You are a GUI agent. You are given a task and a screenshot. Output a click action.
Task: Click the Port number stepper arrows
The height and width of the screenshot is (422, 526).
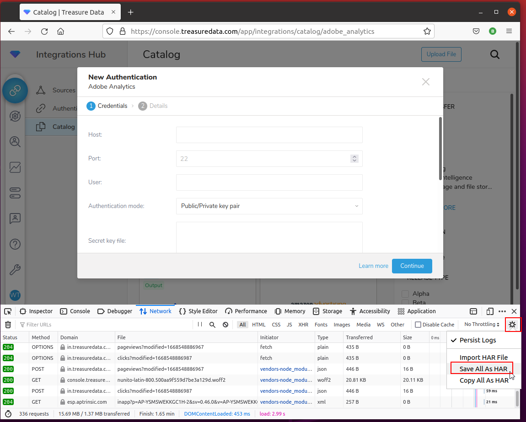click(354, 159)
